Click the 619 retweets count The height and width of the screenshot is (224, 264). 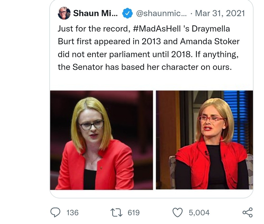coord(134,213)
